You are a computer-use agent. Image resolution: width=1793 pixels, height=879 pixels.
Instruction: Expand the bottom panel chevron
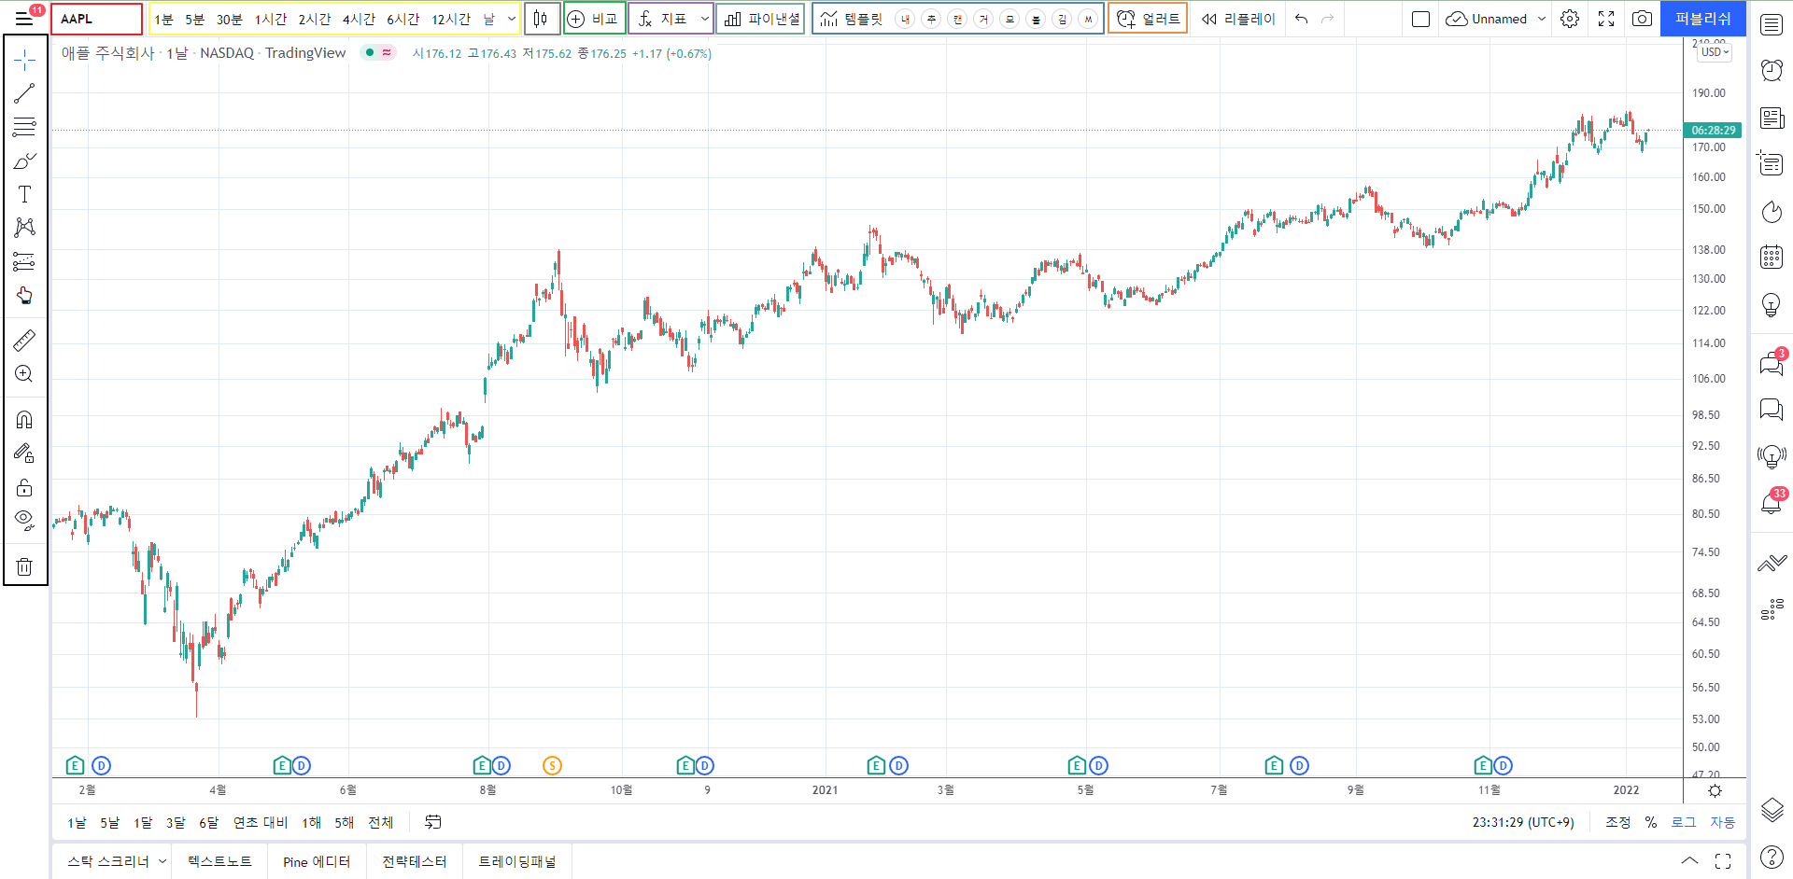tap(1689, 860)
